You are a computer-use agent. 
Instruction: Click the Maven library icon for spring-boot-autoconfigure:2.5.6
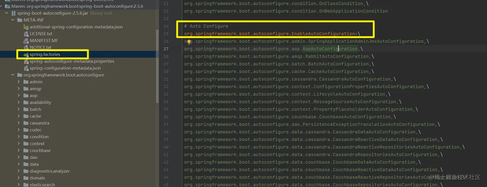(x=7, y=6)
